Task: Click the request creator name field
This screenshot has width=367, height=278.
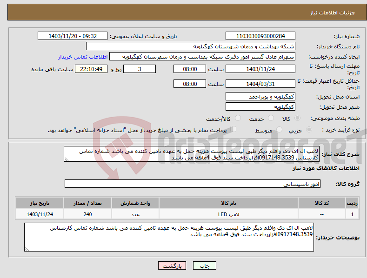Action: coord(202,57)
